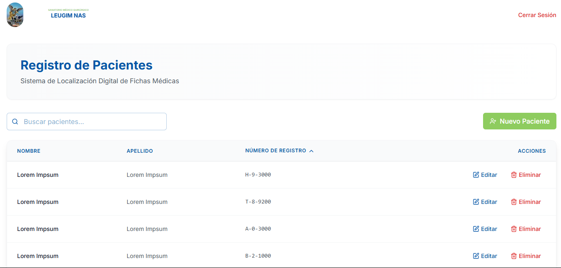Click the Saint Michael logo image

click(15, 15)
